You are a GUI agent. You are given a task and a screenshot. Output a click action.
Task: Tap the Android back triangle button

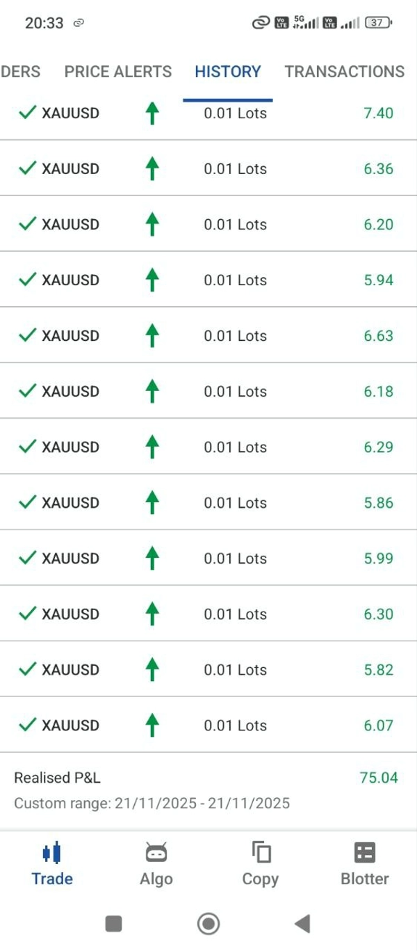pos(302,924)
